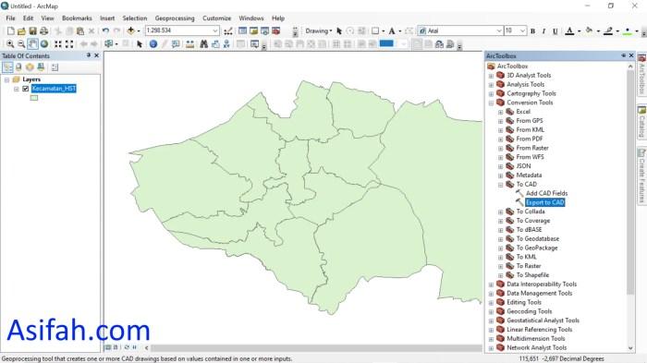Image resolution: width=647 pixels, height=363 pixels.
Task: Open the Add Data button
Action: [131, 30]
